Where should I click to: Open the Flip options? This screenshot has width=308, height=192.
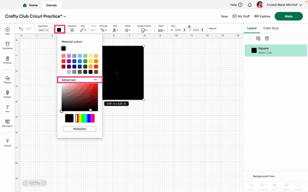[x=115, y=30]
